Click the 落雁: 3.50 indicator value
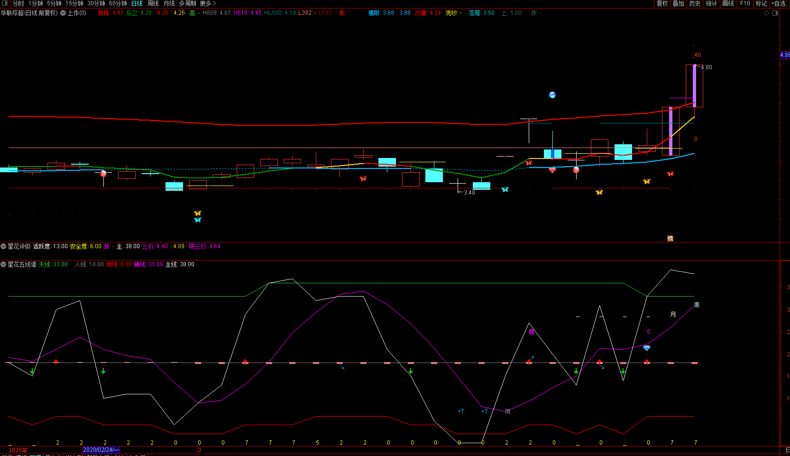790x456 pixels. [x=482, y=13]
